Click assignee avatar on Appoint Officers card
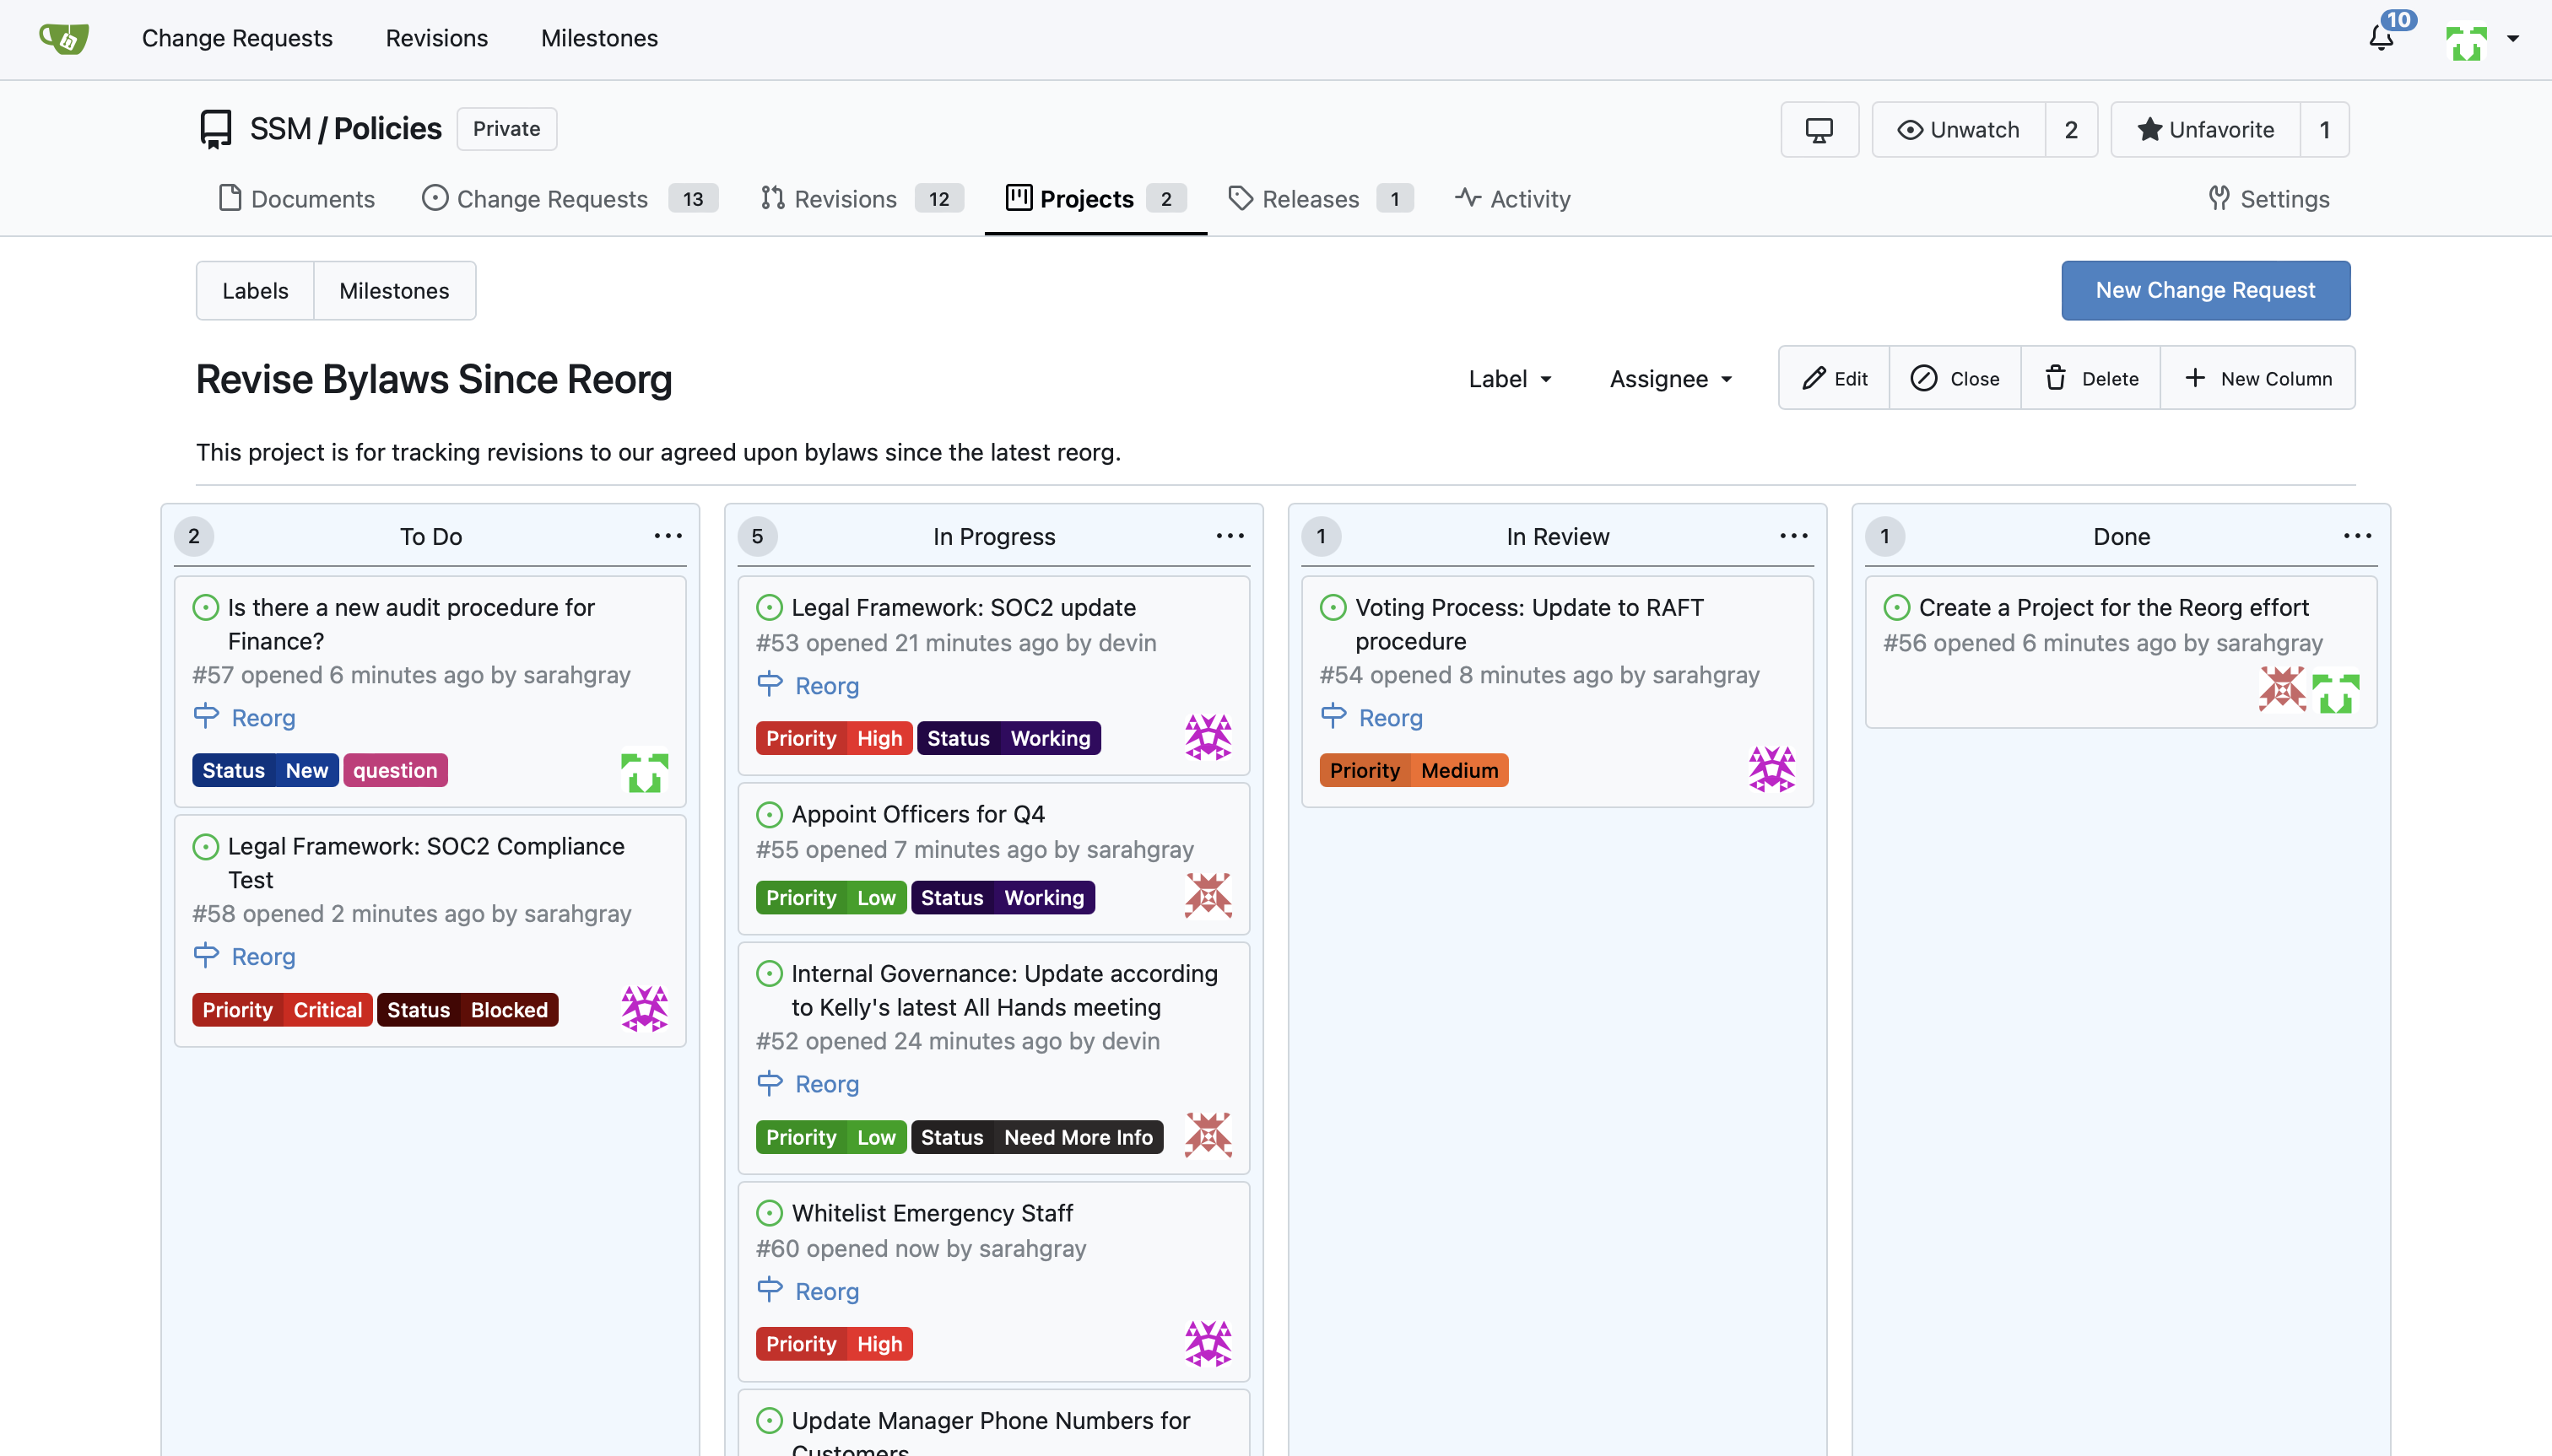 1208,896
